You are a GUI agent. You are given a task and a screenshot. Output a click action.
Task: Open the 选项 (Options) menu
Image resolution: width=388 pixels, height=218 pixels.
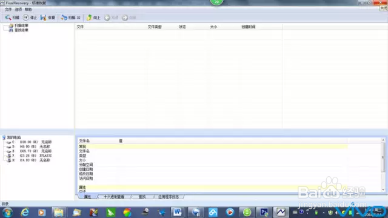(18, 10)
